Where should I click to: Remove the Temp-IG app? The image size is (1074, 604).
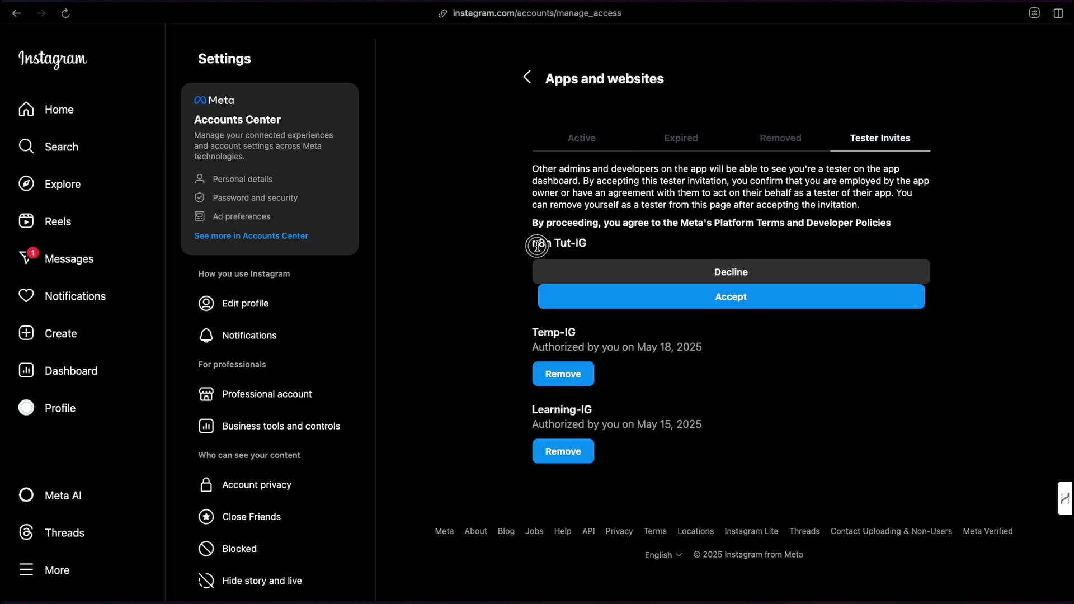pos(563,374)
